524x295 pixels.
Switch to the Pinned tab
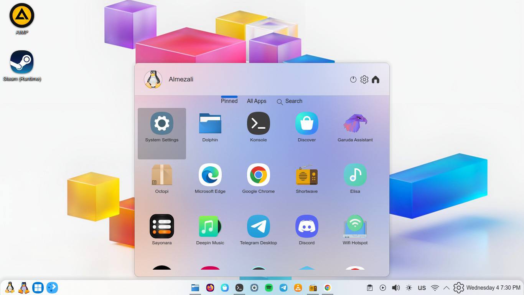[229, 101]
